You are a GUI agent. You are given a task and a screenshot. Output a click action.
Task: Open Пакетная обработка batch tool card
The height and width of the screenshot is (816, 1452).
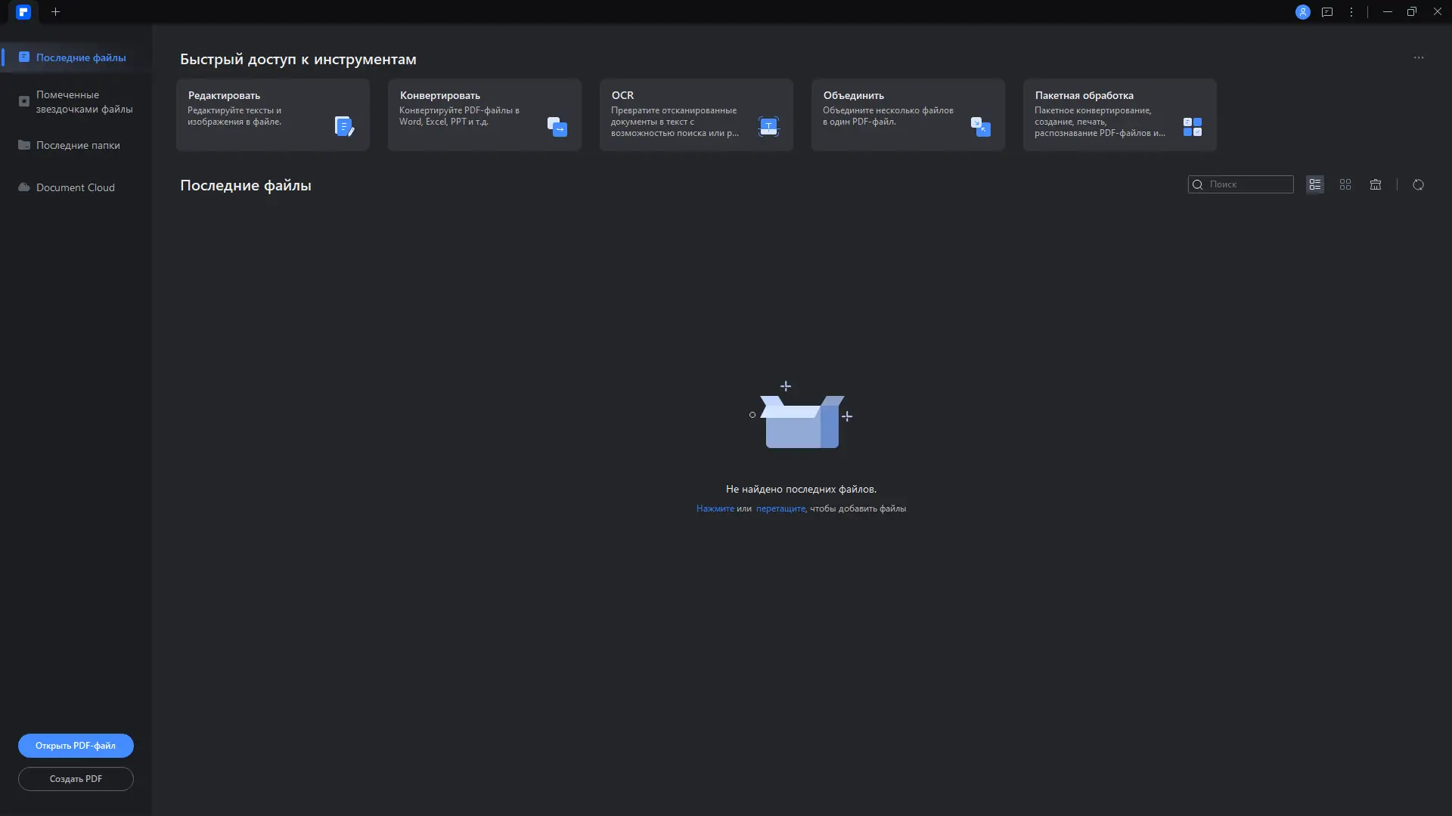1120,115
